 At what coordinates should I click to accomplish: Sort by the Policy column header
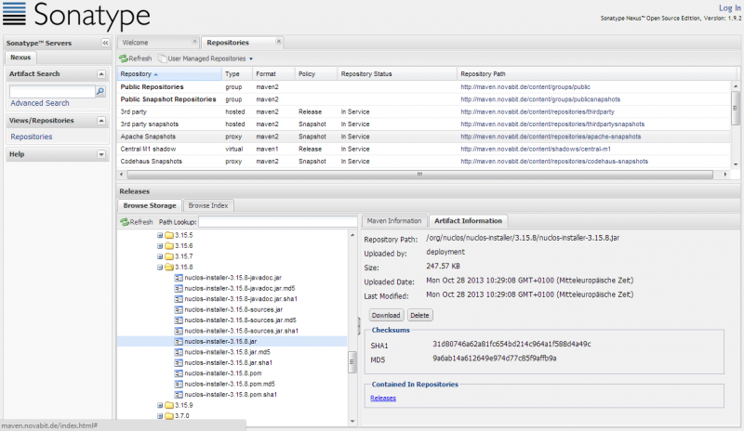point(315,74)
